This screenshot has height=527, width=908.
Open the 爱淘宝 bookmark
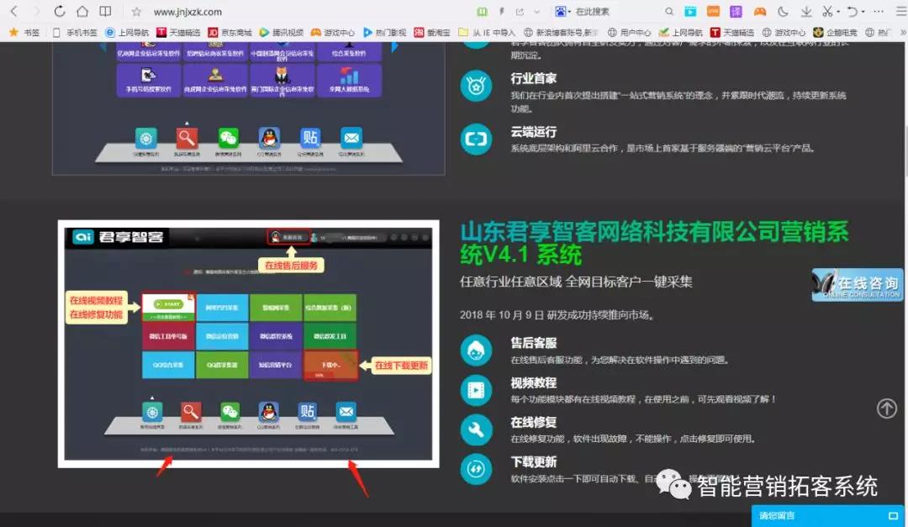click(x=432, y=33)
